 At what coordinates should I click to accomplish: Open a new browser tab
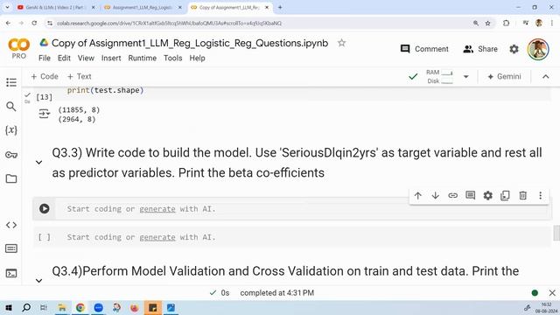pyautogui.click(x=280, y=7)
